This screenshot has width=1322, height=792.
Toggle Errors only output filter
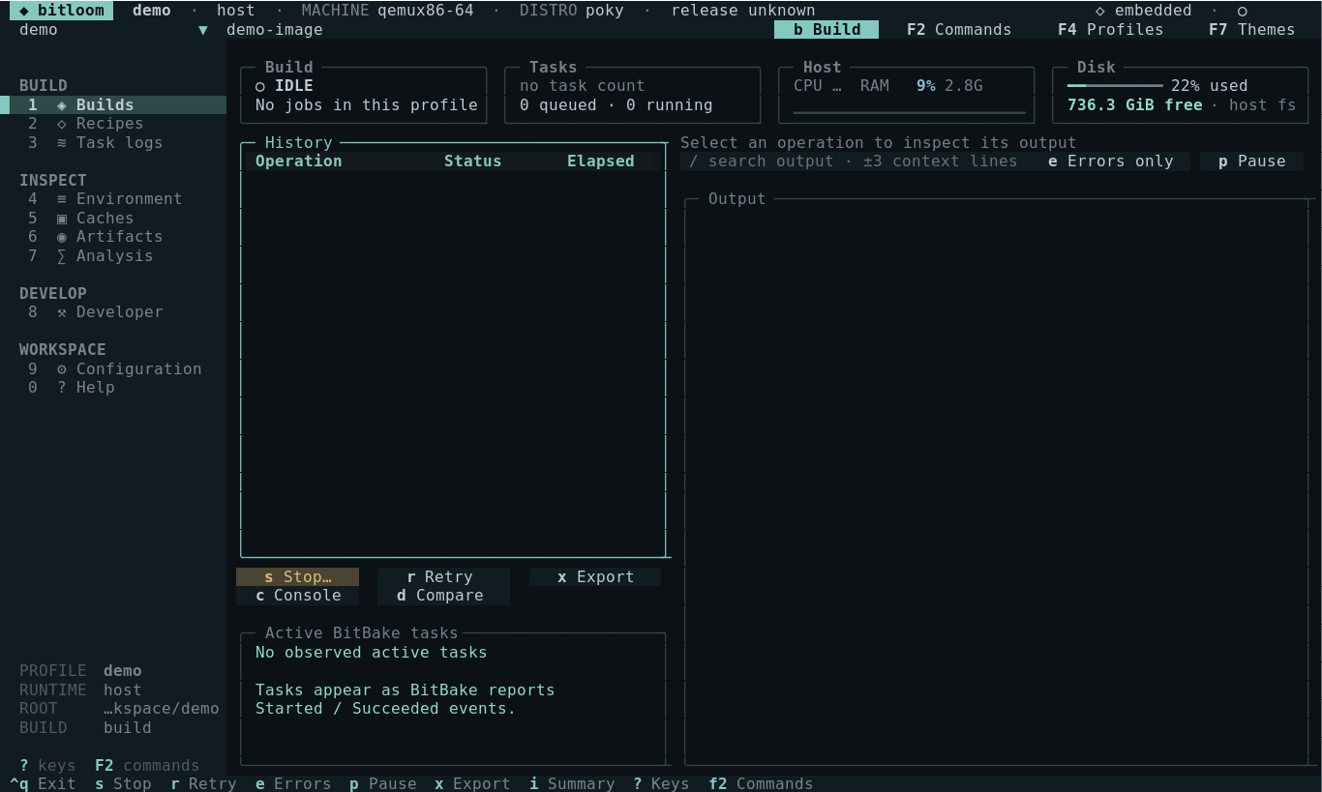1111,161
